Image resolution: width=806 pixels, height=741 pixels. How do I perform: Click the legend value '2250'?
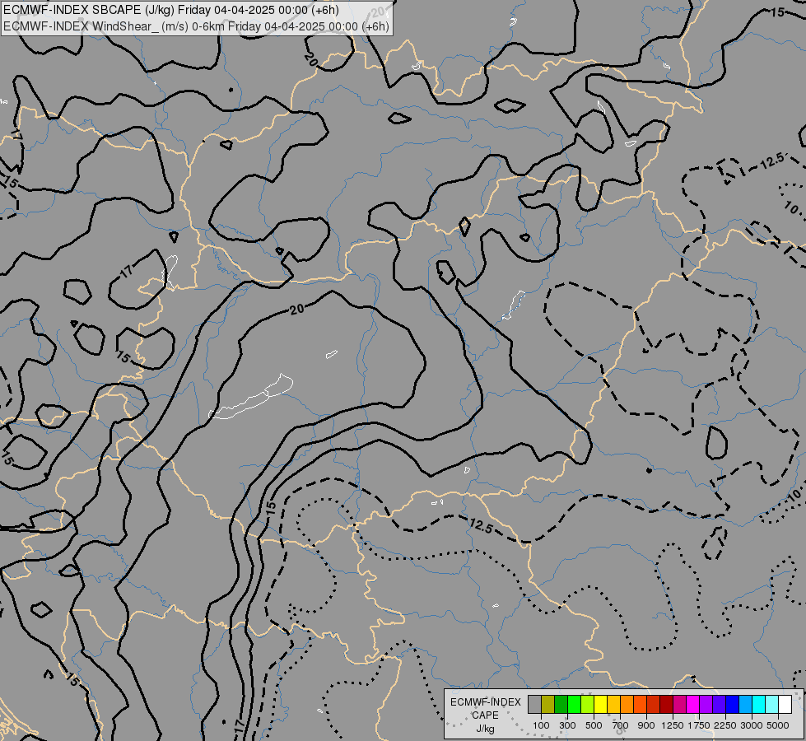[725, 725]
